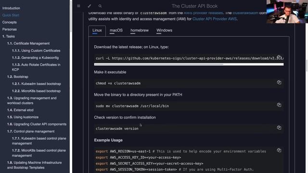Click the export AWS_SESSION_TOKEN line
Viewport: 308px width, 173px height.
[175, 170]
